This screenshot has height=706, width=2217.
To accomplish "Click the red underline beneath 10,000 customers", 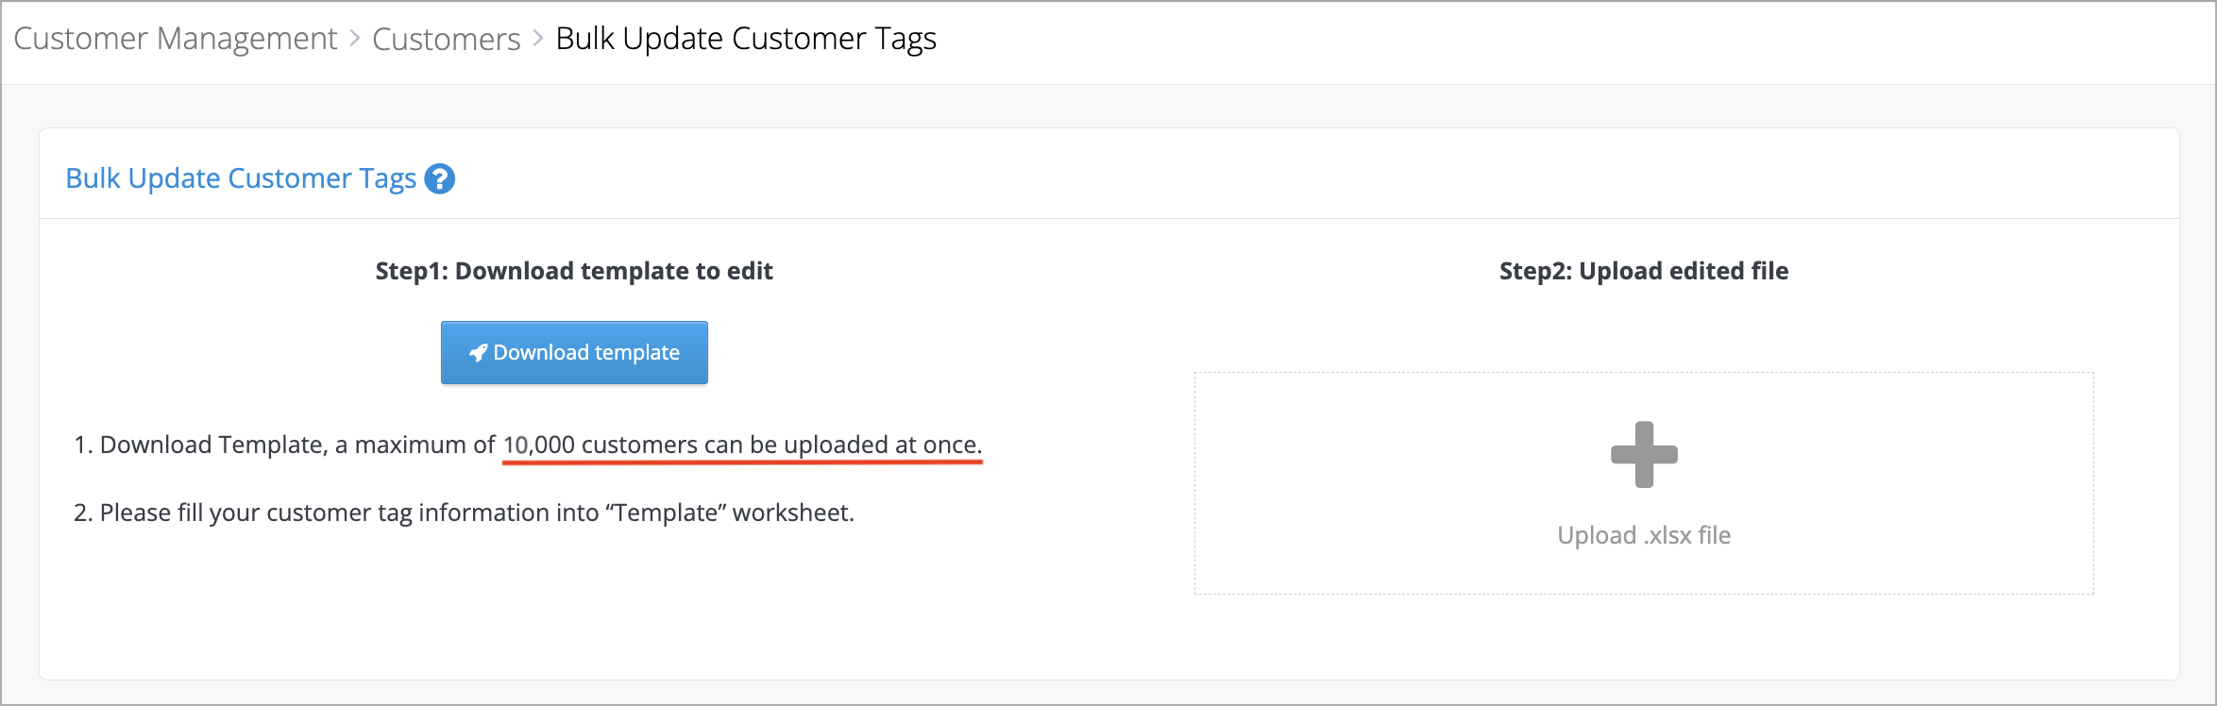I will click(x=742, y=462).
